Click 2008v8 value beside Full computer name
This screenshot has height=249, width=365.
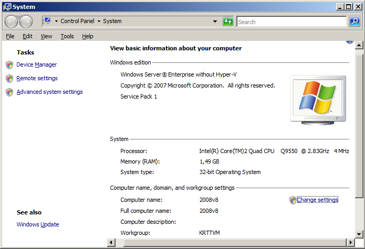(209, 211)
